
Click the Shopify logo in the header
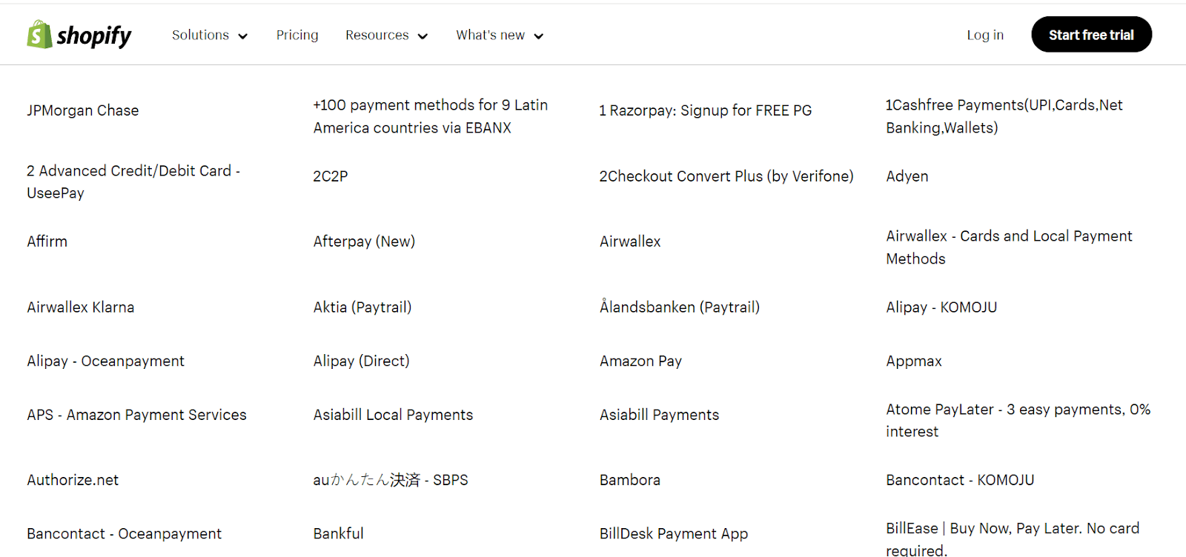coord(79,35)
